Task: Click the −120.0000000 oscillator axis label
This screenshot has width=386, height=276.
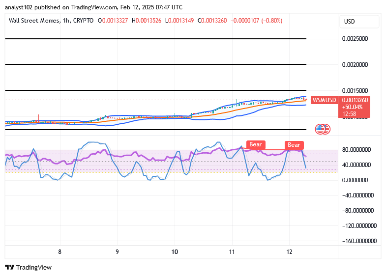Action: [359, 226]
